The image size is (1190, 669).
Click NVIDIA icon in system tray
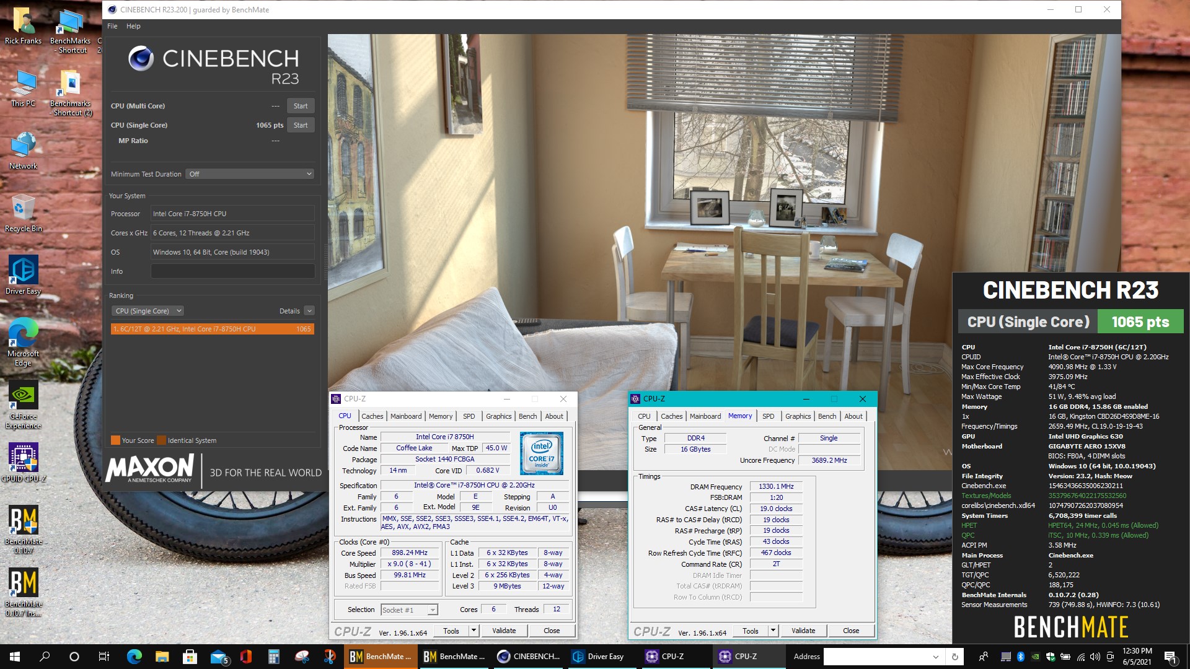1035,657
